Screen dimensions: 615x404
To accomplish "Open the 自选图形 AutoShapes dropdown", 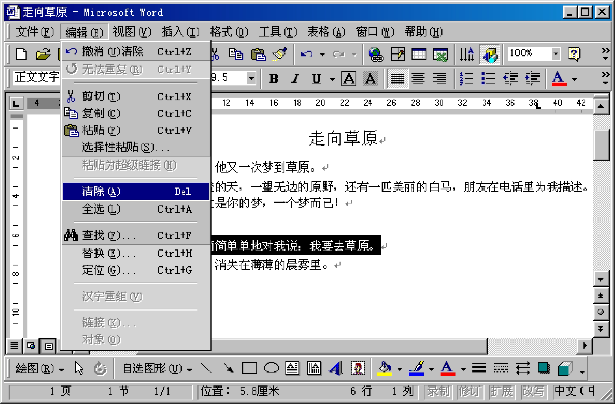I will click(157, 369).
